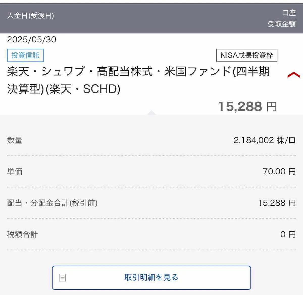Collapse the fund details with red chevron
The width and height of the screenshot is (303, 295).
(293, 75)
